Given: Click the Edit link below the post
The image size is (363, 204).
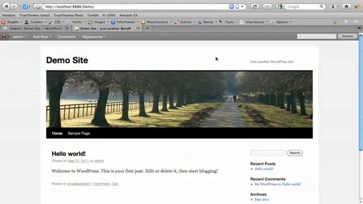Looking at the screenshot, I should [x=115, y=184].
